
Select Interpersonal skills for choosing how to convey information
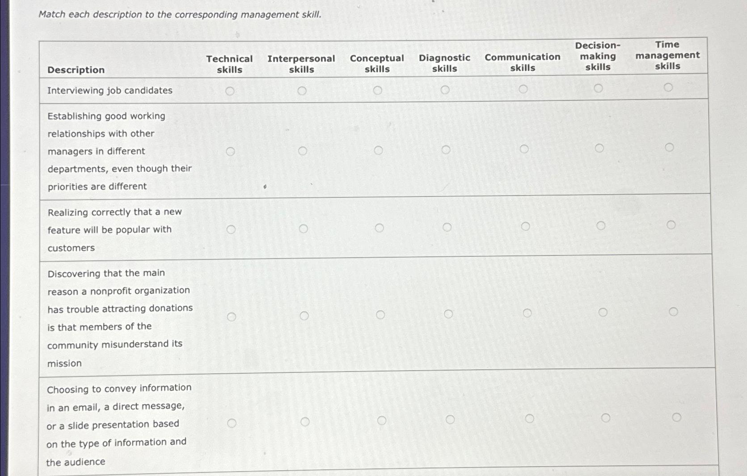pyautogui.click(x=306, y=421)
